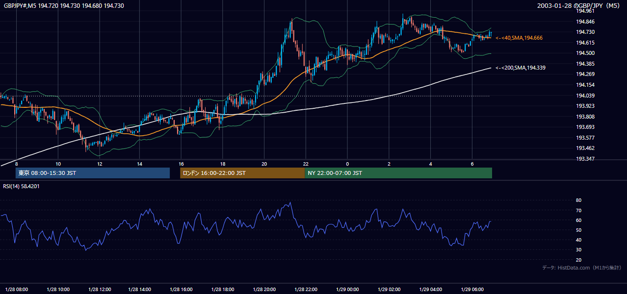Click the 1/29 02:00 date axis label
627x294 pixels.
click(389, 289)
